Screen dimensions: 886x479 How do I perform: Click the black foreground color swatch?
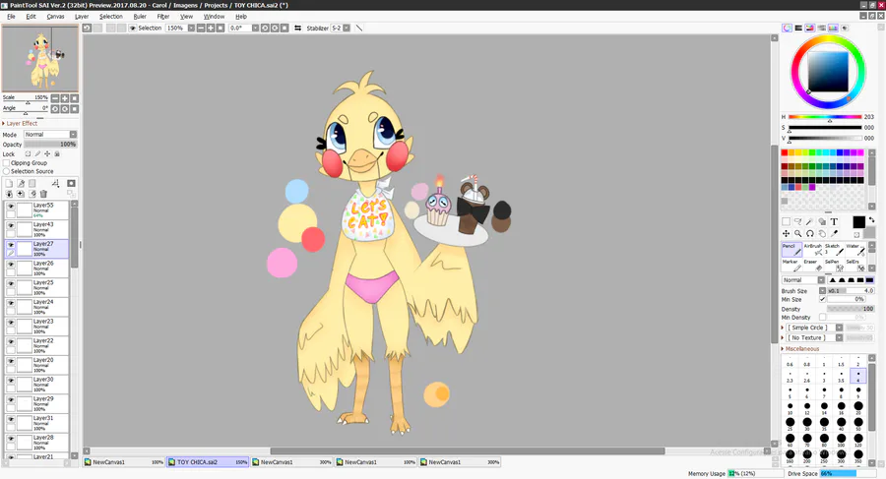click(x=858, y=222)
